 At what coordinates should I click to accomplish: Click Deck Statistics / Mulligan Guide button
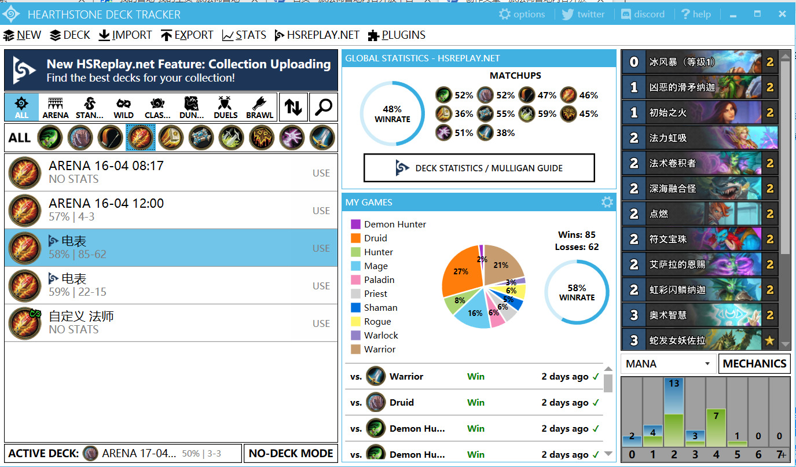(x=479, y=168)
